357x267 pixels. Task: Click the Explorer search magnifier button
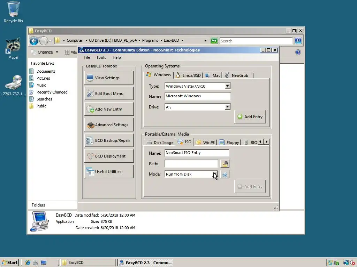[x=298, y=41]
